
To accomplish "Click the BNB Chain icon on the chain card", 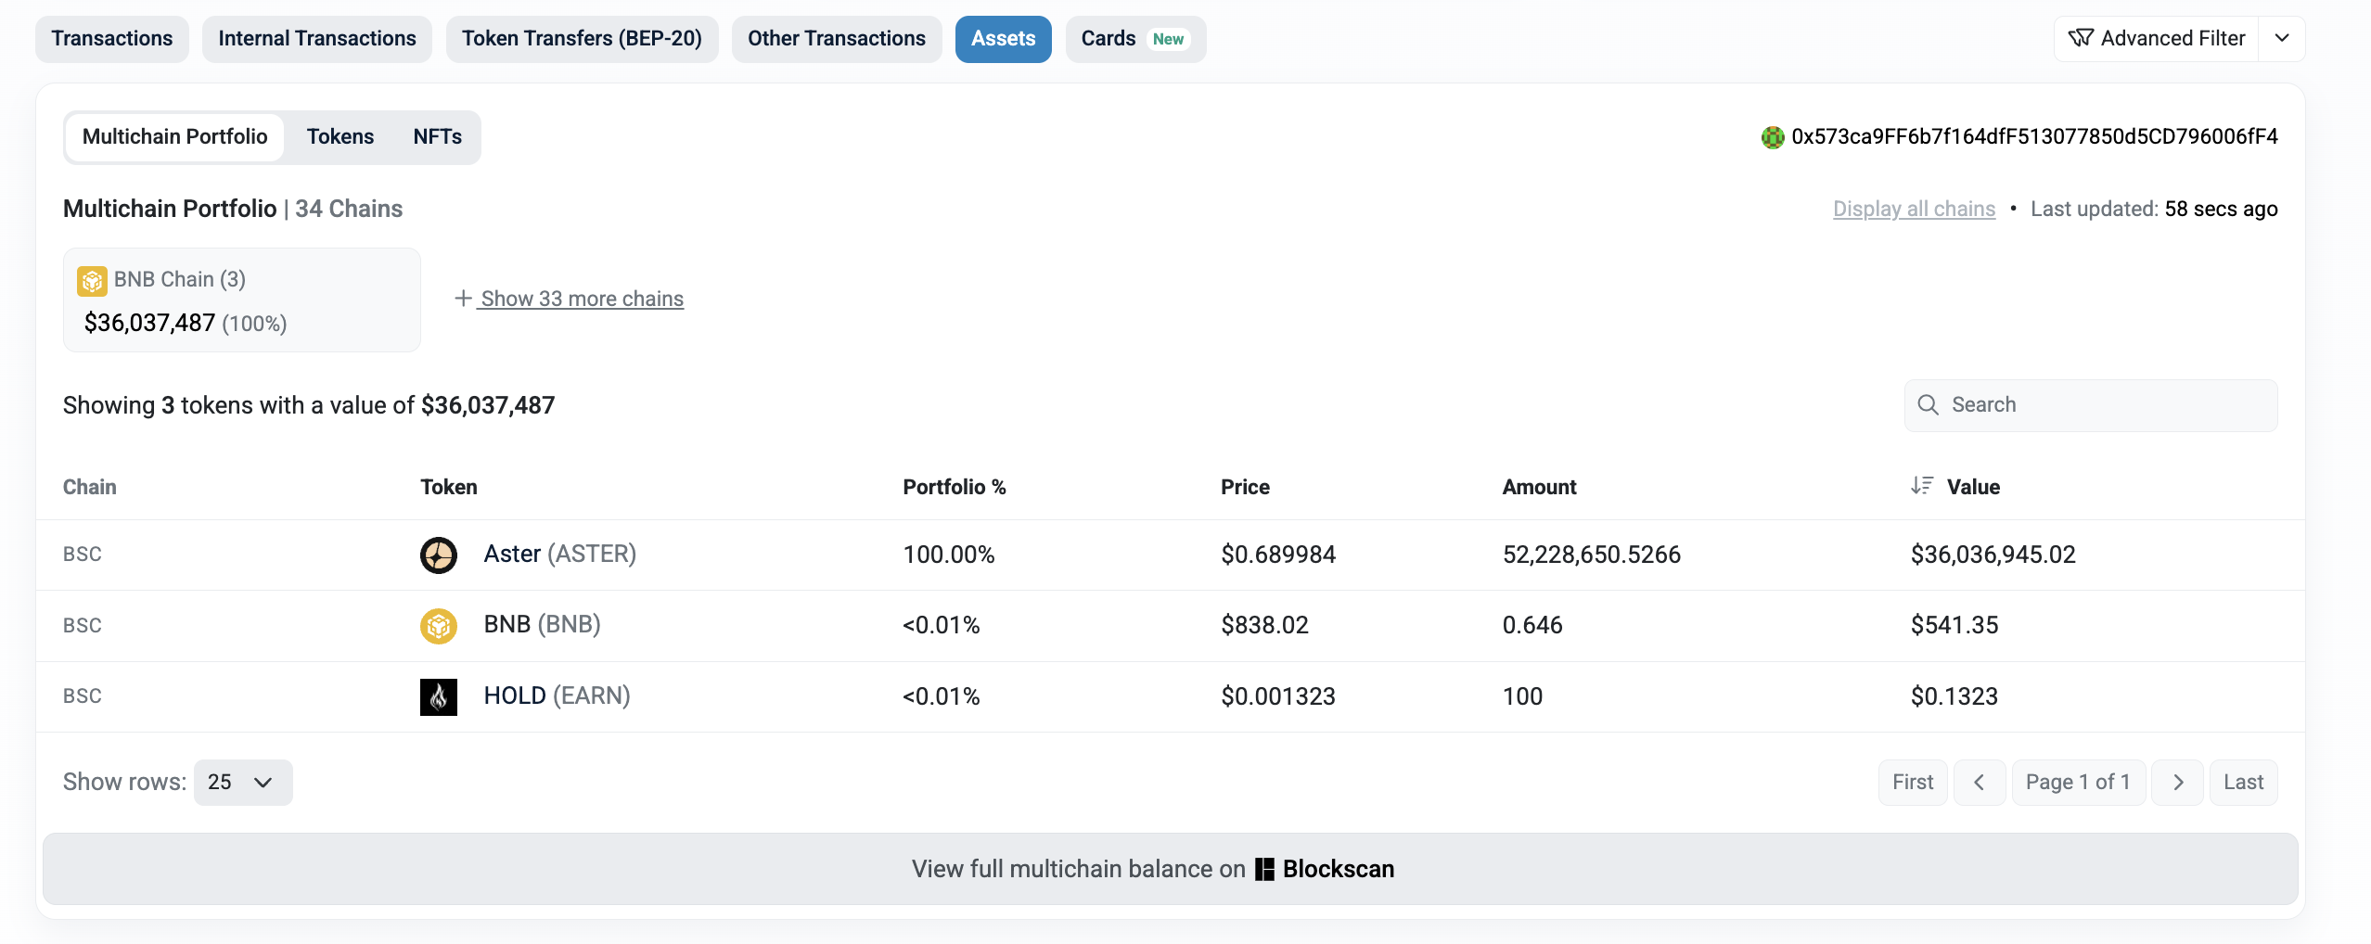I will pos(93,279).
